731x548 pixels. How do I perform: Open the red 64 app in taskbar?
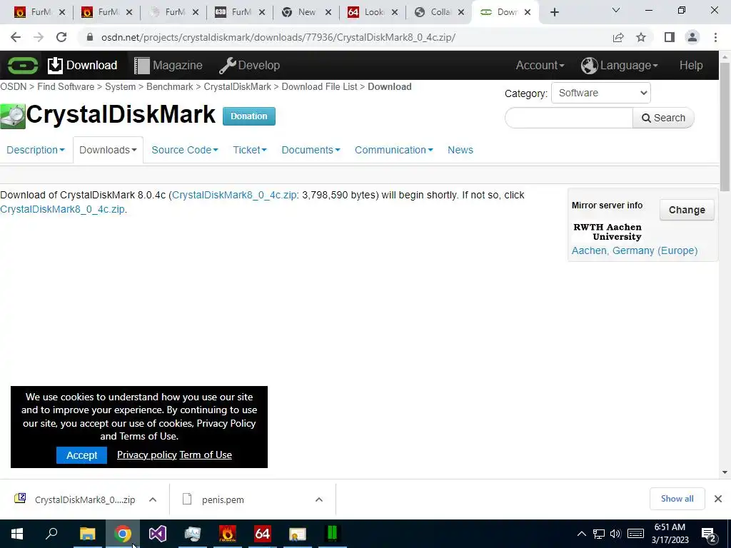pos(263,534)
